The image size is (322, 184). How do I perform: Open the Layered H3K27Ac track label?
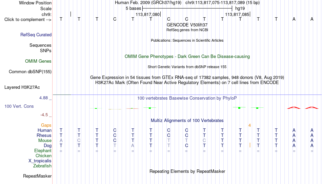click(22, 87)
